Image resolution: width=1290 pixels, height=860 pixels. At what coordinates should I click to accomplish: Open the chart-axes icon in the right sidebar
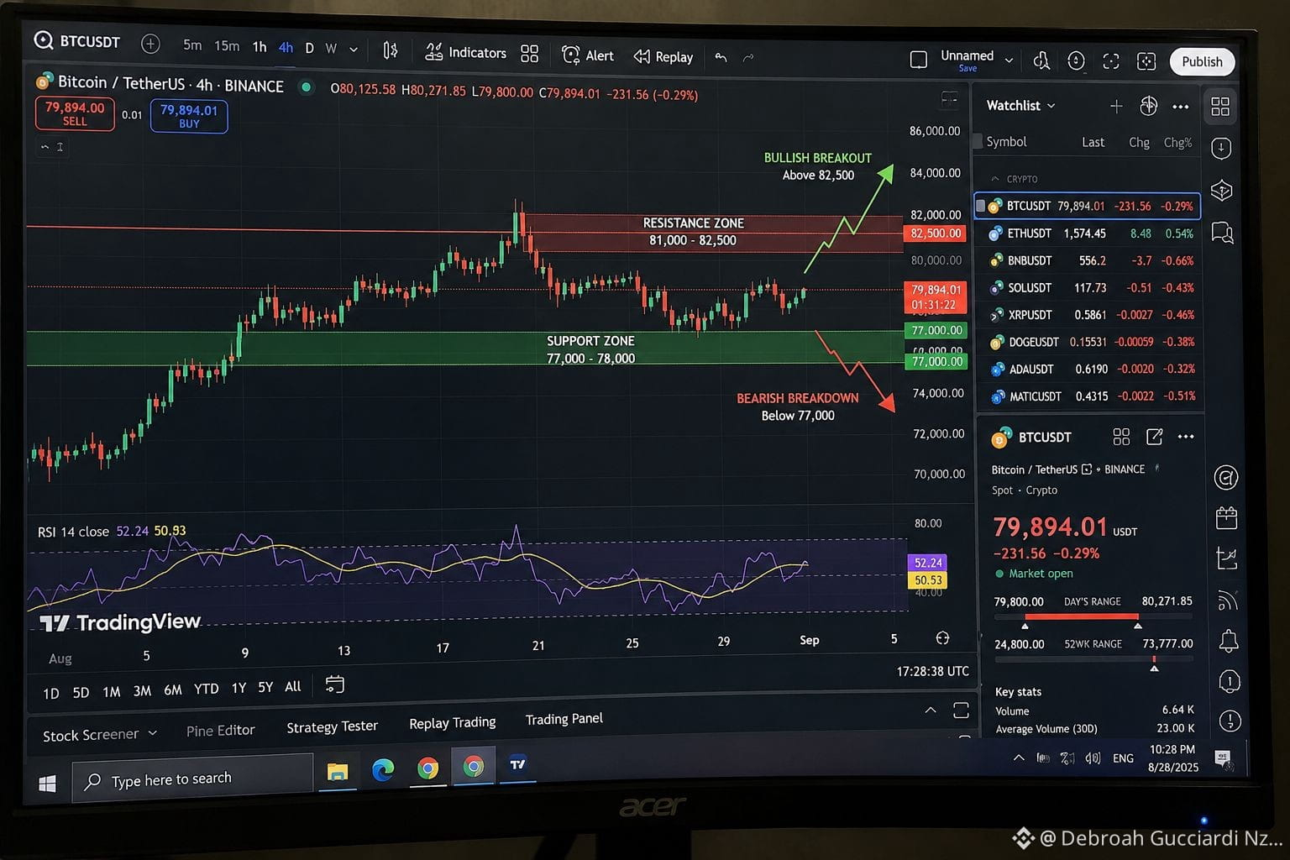[x=1227, y=558]
